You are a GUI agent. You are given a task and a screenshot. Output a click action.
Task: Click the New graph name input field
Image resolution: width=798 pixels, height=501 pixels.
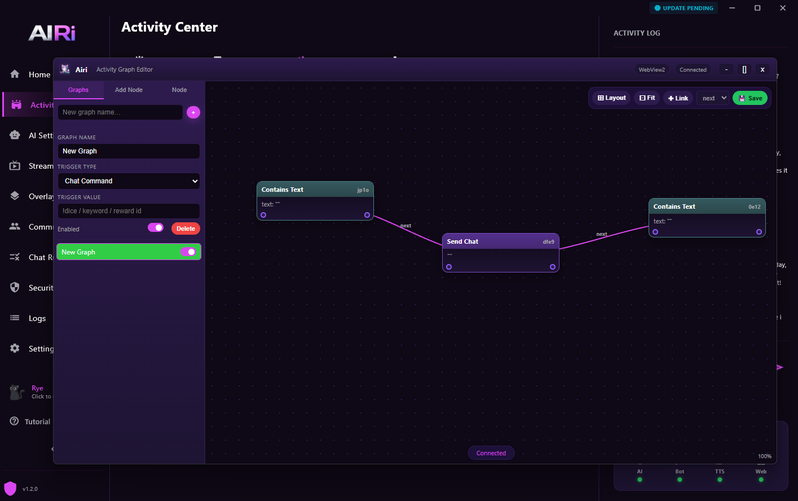(120, 112)
